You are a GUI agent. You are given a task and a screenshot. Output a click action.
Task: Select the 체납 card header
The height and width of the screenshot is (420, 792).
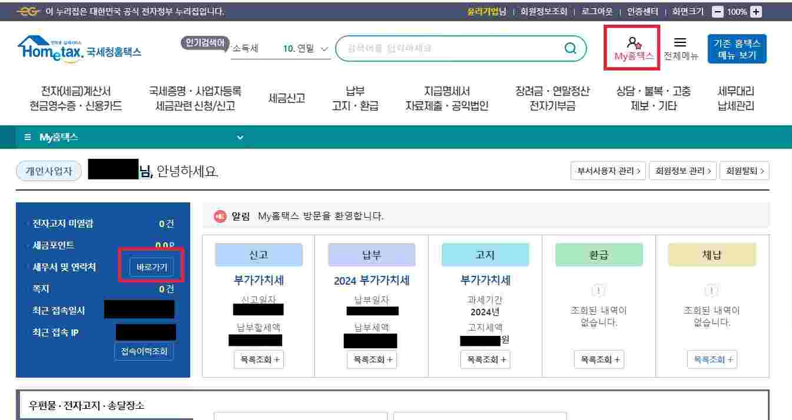tap(712, 255)
